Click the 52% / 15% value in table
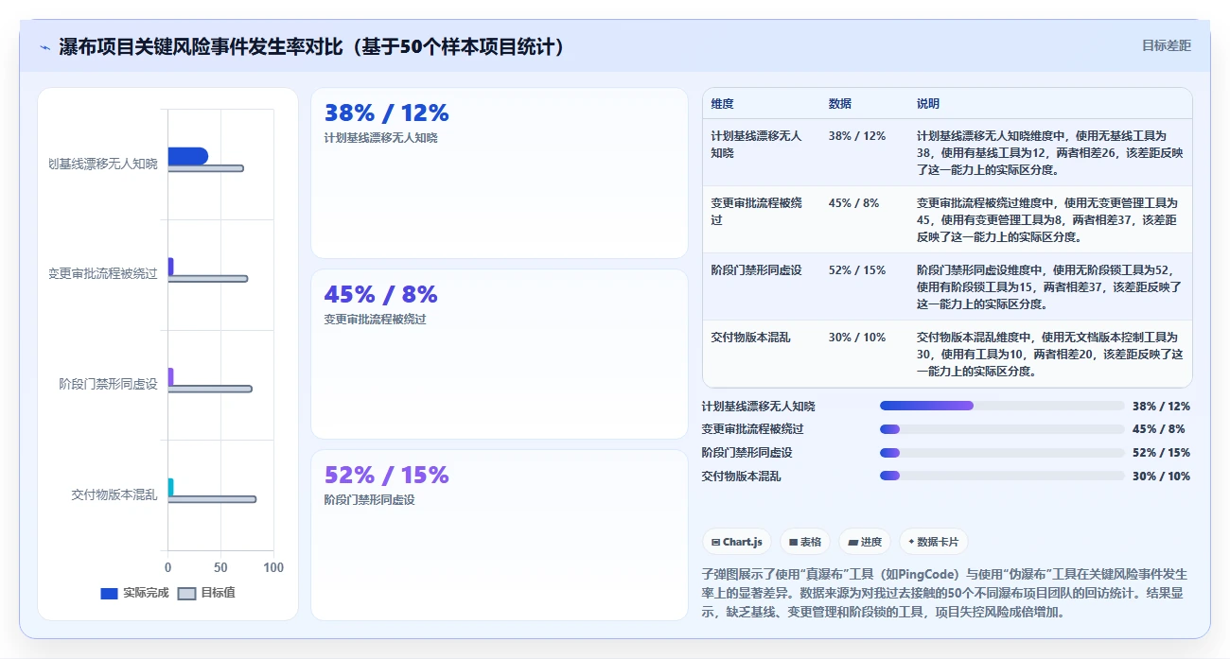The width and height of the screenshot is (1230, 659). tap(856, 270)
